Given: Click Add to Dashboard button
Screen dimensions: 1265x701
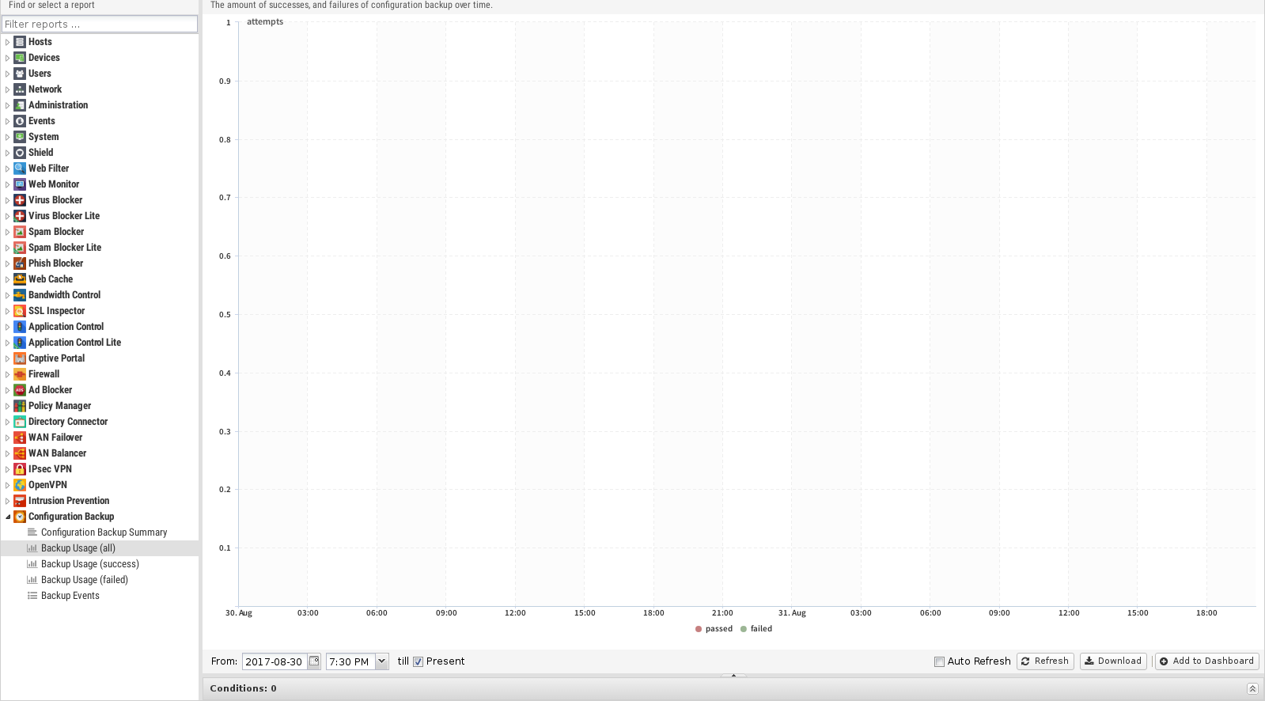Looking at the screenshot, I should 1207,661.
